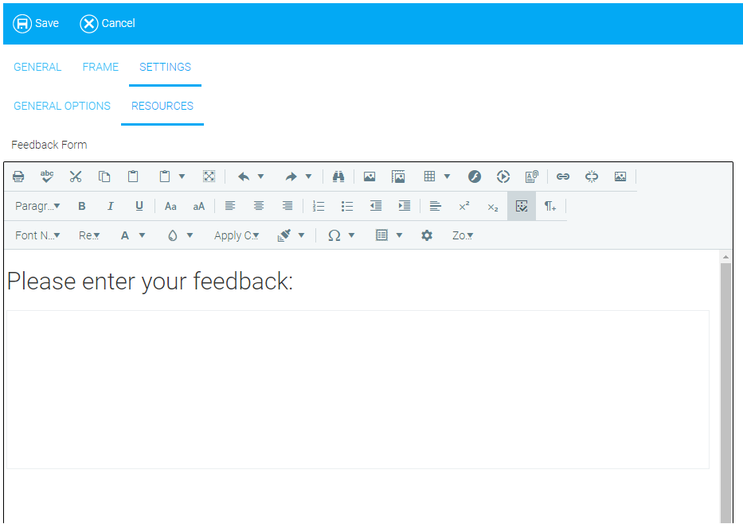Click inside the empty feedback text box

(x=358, y=389)
